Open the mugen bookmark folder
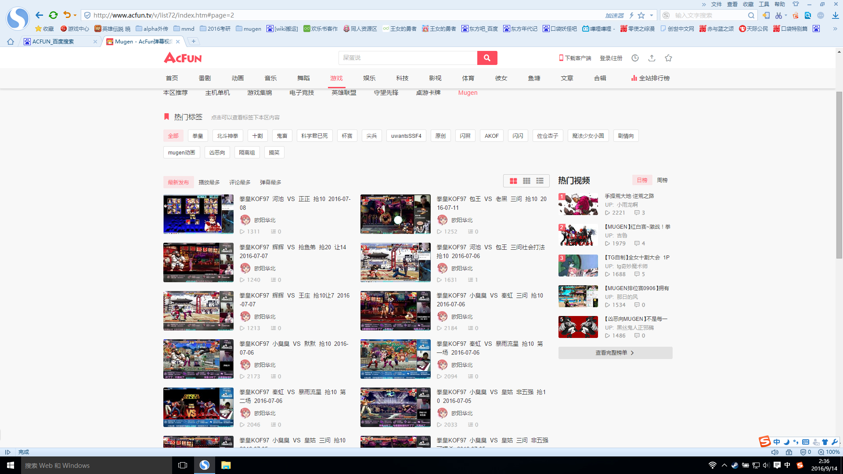Viewport: 843px width, 474px height. pos(249,29)
